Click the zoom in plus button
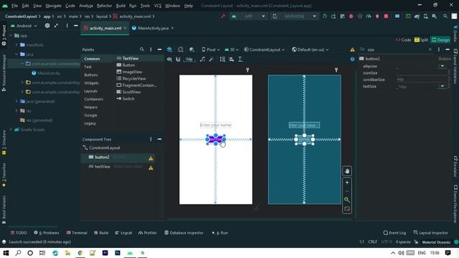This screenshot has width=459, height=258. coord(347,183)
